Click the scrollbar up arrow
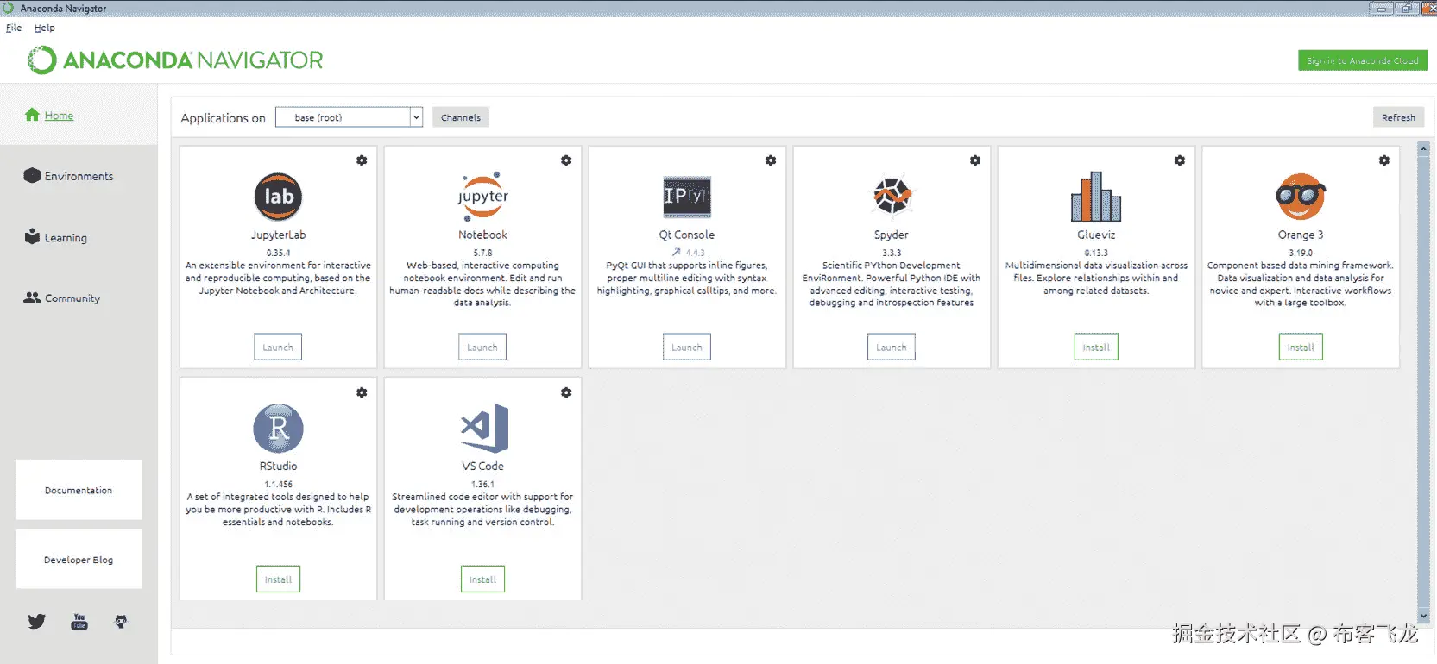1437x664 pixels. coord(1424,149)
